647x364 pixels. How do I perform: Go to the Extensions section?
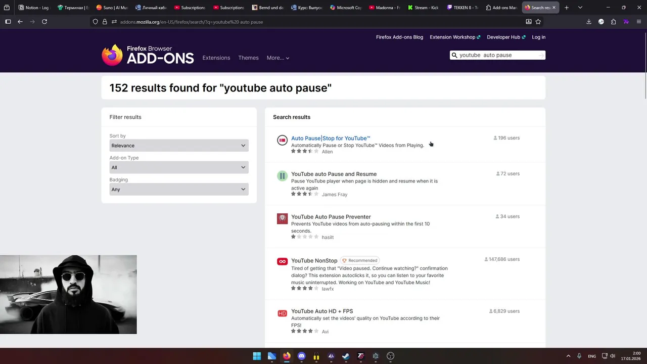click(x=216, y=58)
